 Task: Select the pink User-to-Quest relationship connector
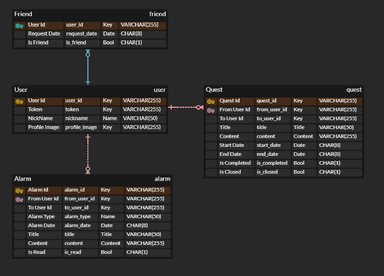tap(186, 107)
